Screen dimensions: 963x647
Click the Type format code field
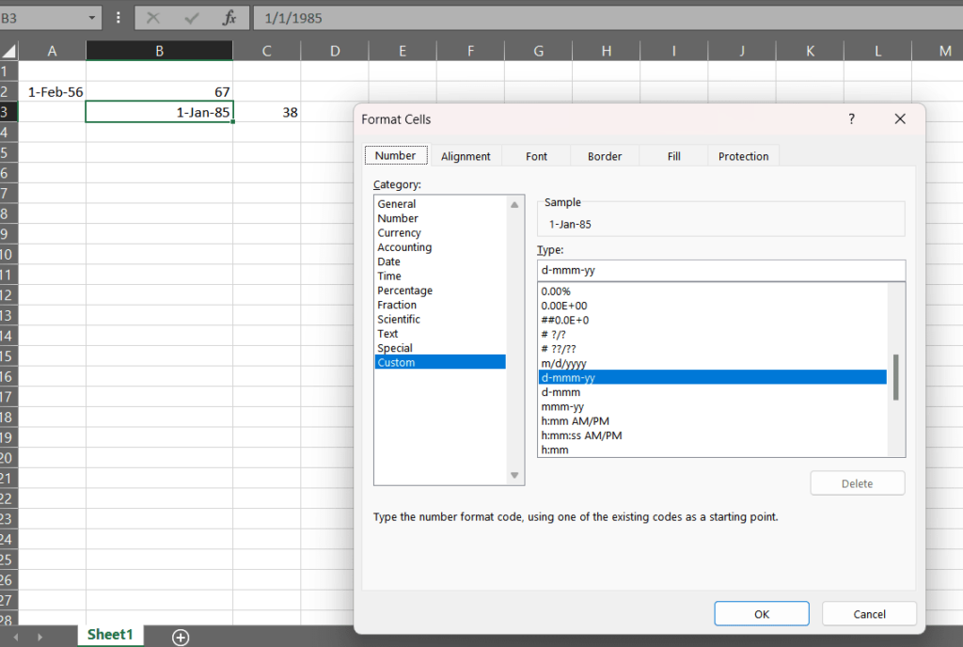(721, 270)
